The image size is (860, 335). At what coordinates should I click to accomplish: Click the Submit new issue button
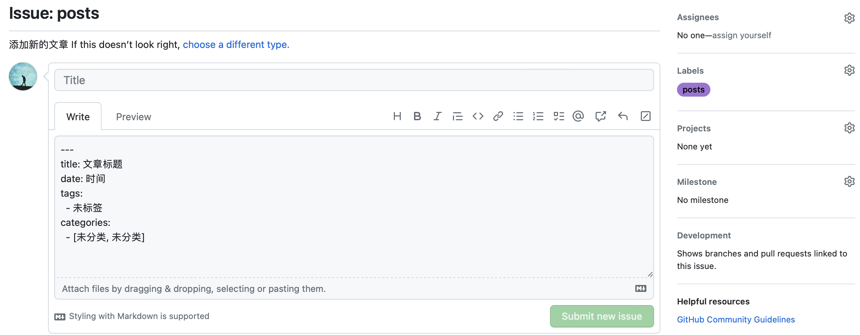pos(602,316)
